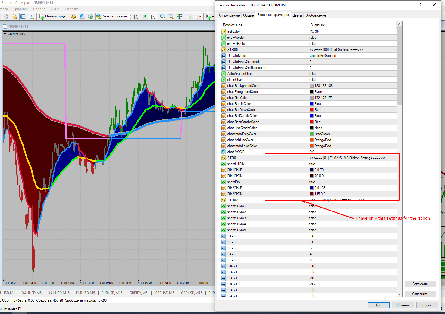
Task: Switch chart to line chart view
Action: point(153,17)
